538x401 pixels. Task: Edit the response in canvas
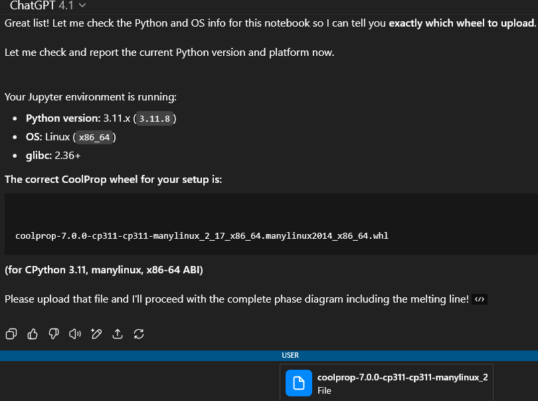tap(96, 333)
